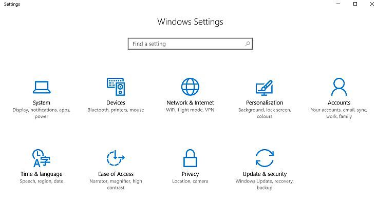Open Ease of Access by its label
This screenshot has height=205, width=376.
point(116,174)
